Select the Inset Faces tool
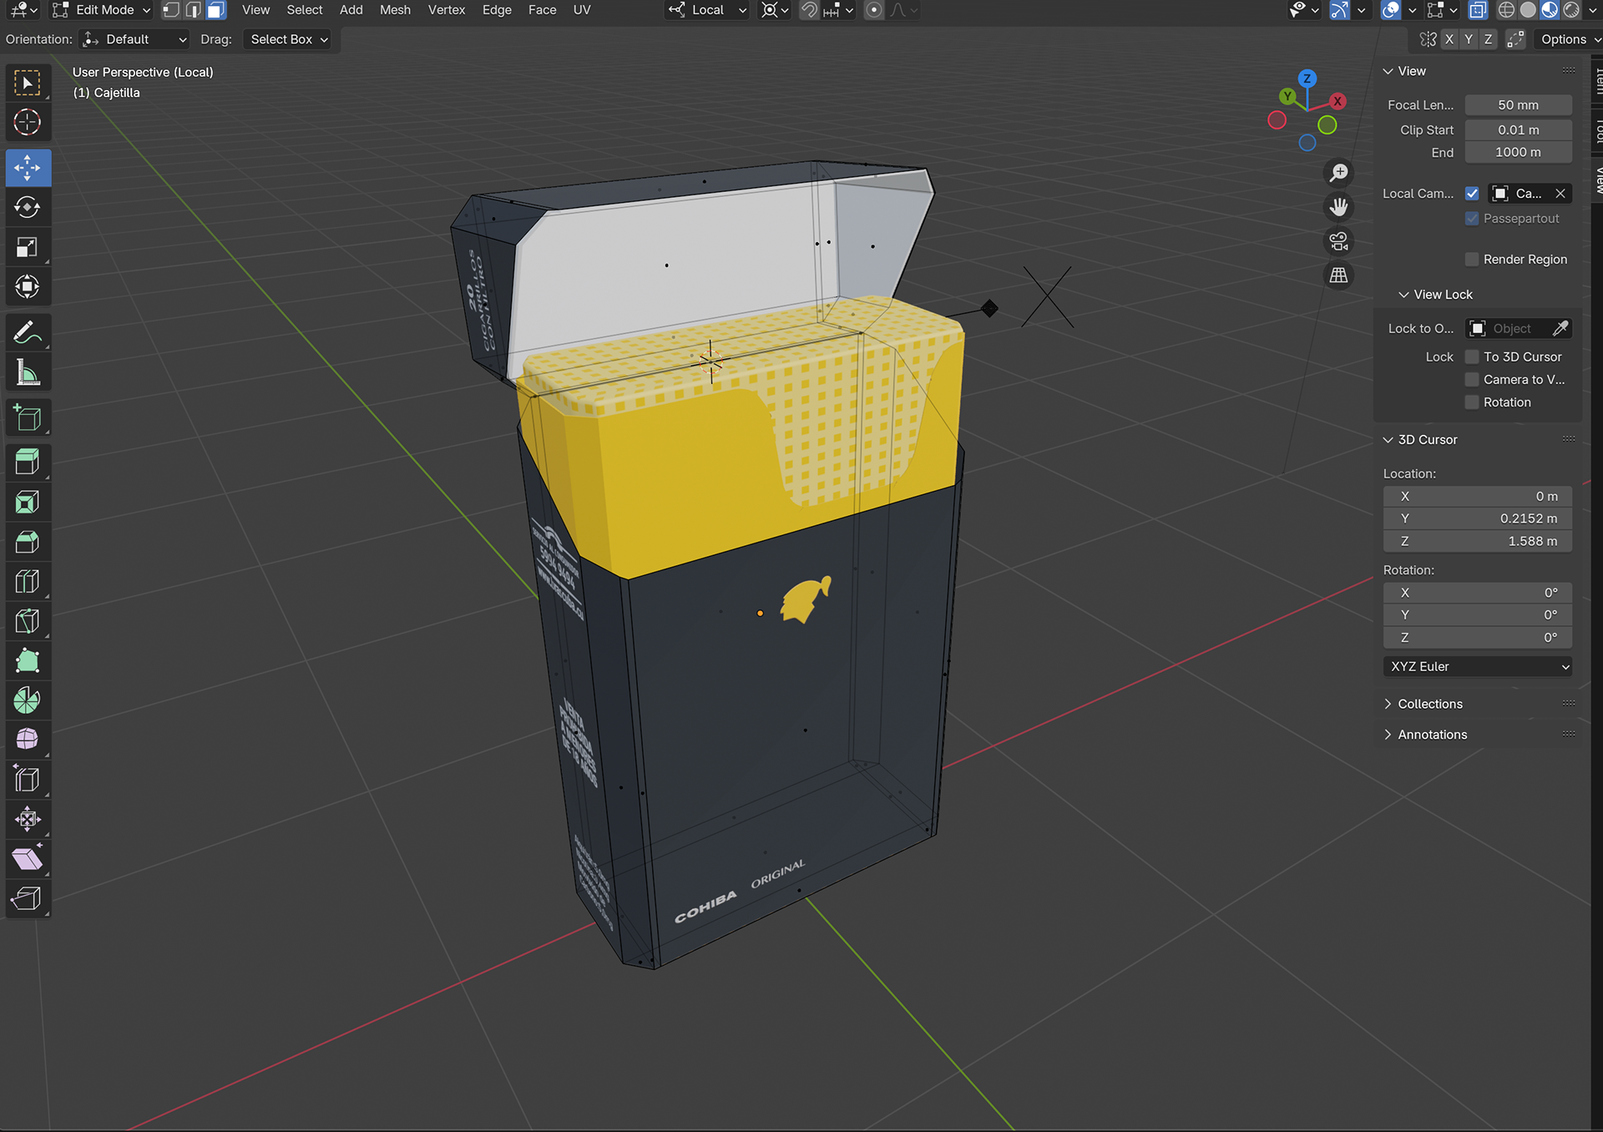The height and width of the screenshot is (1132, 1603). coord(28,503)
